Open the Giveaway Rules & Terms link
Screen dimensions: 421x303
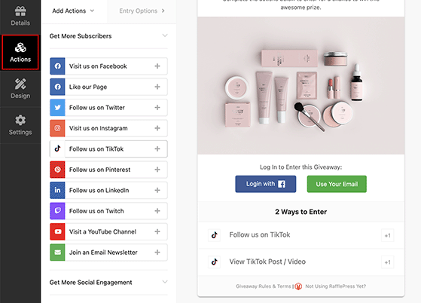point(264,286)
